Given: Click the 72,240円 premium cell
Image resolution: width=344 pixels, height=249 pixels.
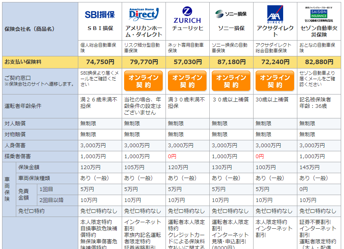Looking at the screenshot, I should (275, 62).
